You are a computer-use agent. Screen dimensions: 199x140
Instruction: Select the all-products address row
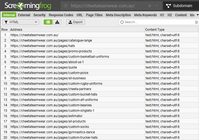77,121
